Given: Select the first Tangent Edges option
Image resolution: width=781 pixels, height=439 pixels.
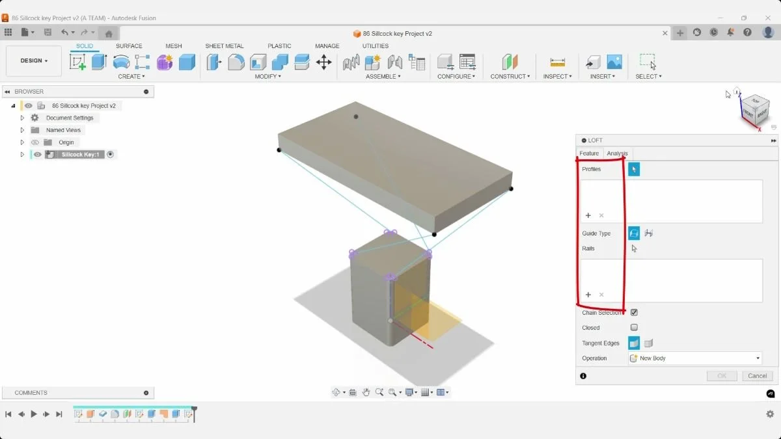Looking at the screenshot, I should (x=634, y=343).
